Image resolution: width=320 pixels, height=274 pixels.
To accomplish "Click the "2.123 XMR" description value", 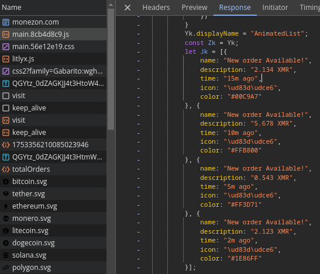I will tap(271, 231).
